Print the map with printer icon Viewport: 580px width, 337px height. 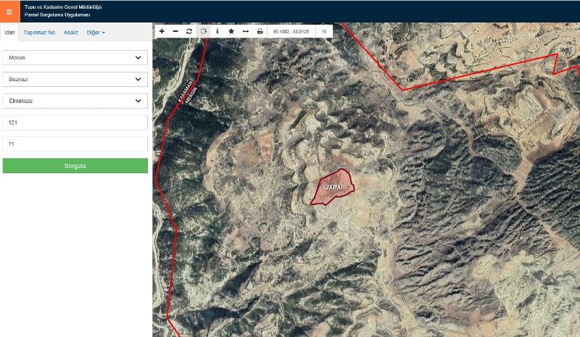point(260,32)
